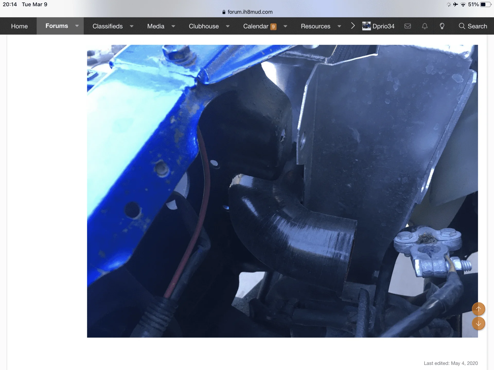The image size is (494, 370).
Task: Open the Forums section
Action: [57, 26]
